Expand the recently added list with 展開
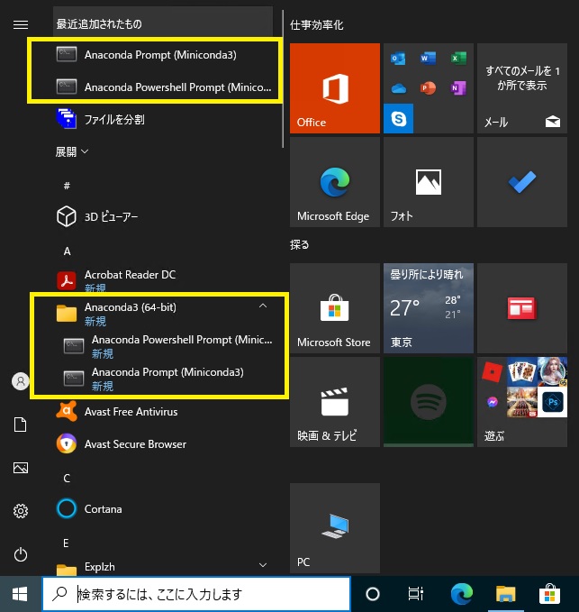This screenshot has height=612, width=579. click(72, 151)
